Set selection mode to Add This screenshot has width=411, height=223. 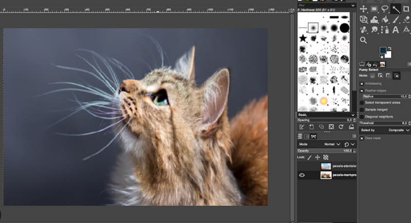(x=380, y=76)
